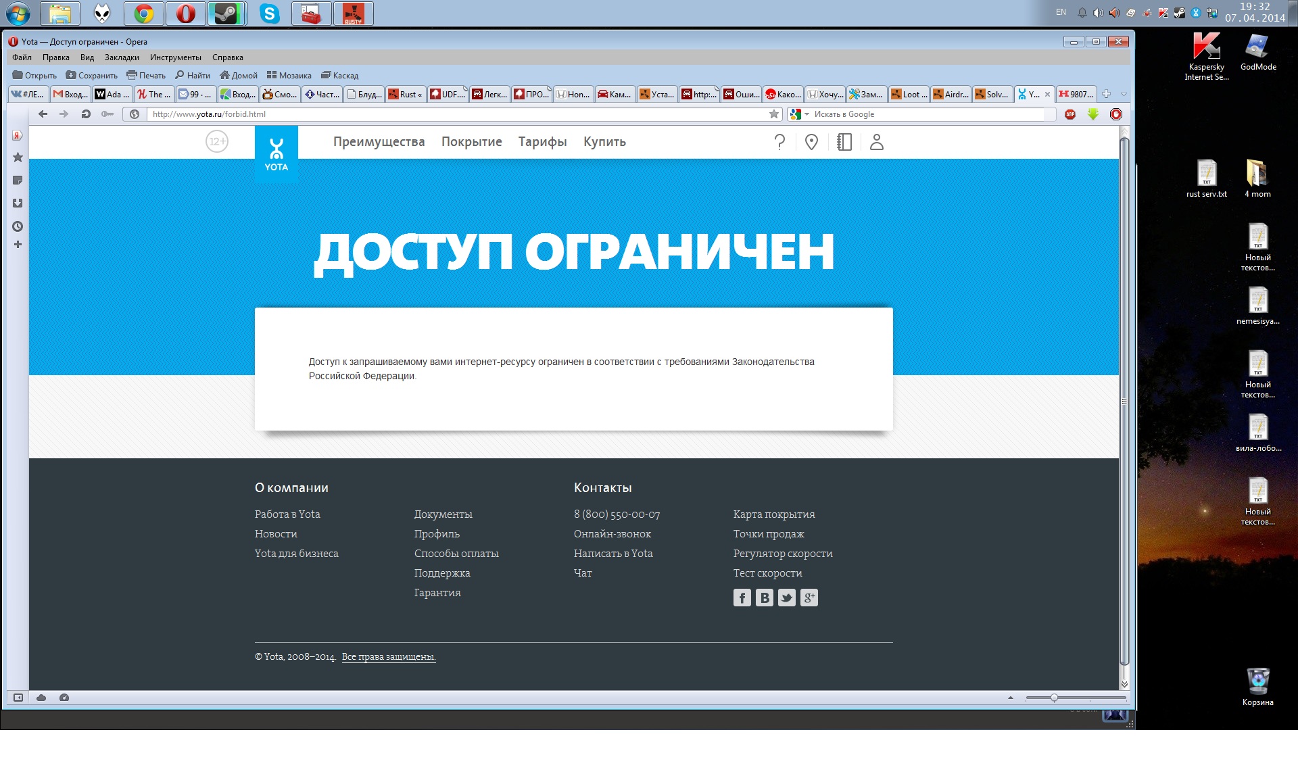Open Yota's Facebook page icon
The width and height of the screenshot is (1298, 776).
click(742, 598)
